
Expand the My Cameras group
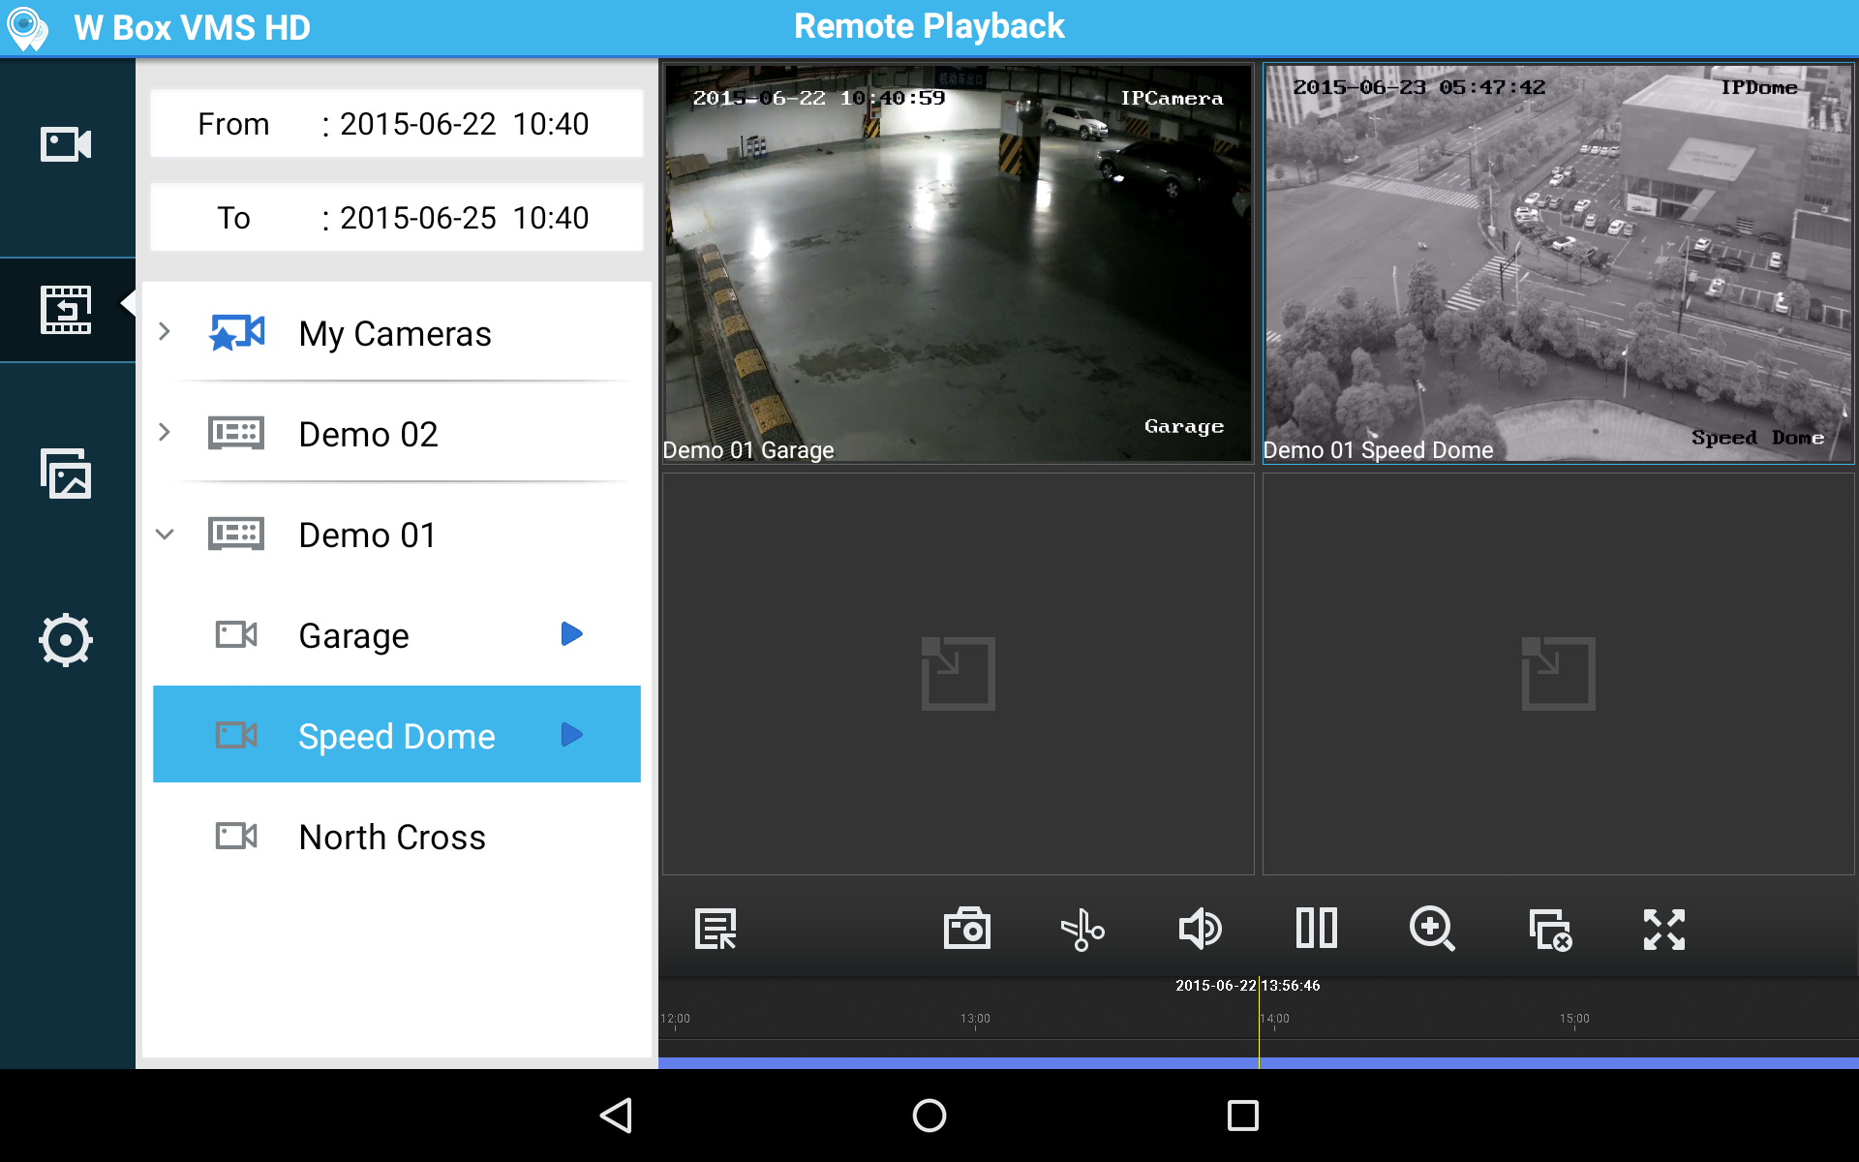point(165,332)
